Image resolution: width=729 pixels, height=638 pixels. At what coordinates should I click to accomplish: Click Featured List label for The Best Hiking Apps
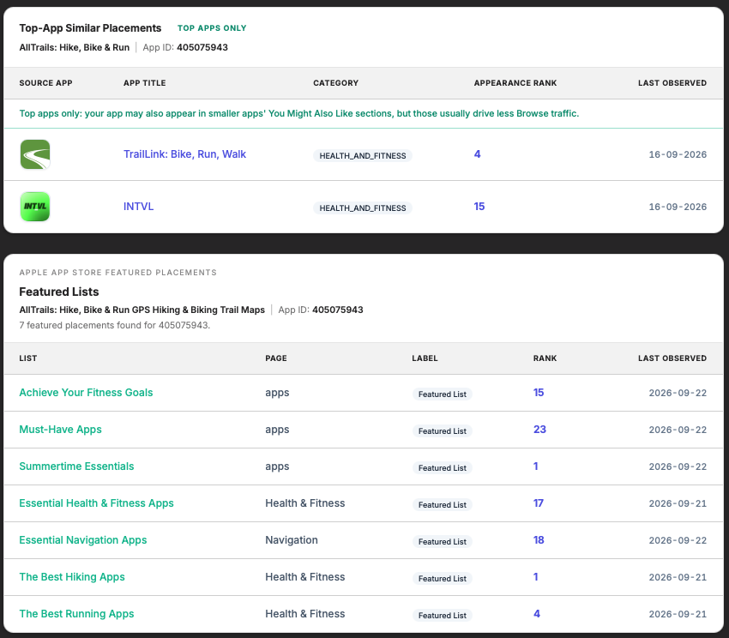(443, 579)
